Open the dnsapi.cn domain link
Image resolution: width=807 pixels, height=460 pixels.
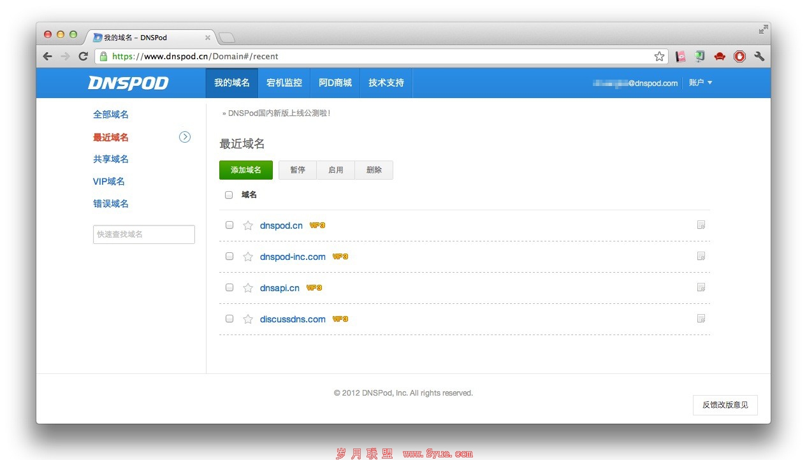pyautogui.click(x=280, y=288)
